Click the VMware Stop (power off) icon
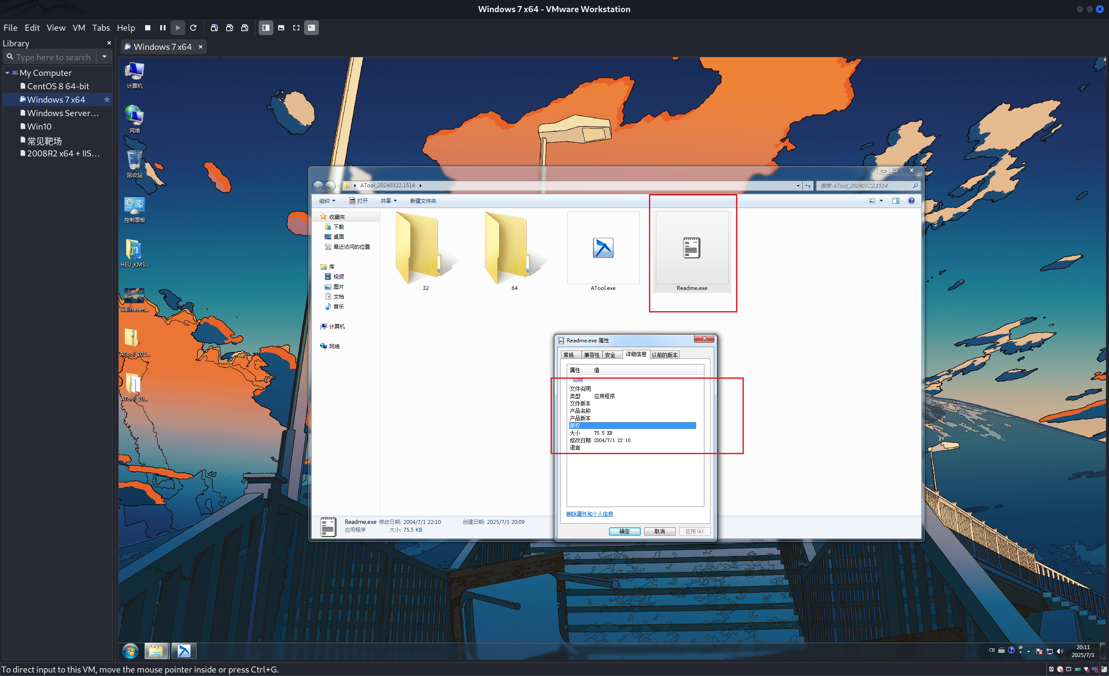This screenshot has height=676, width=1109. (x=148, y=28)
